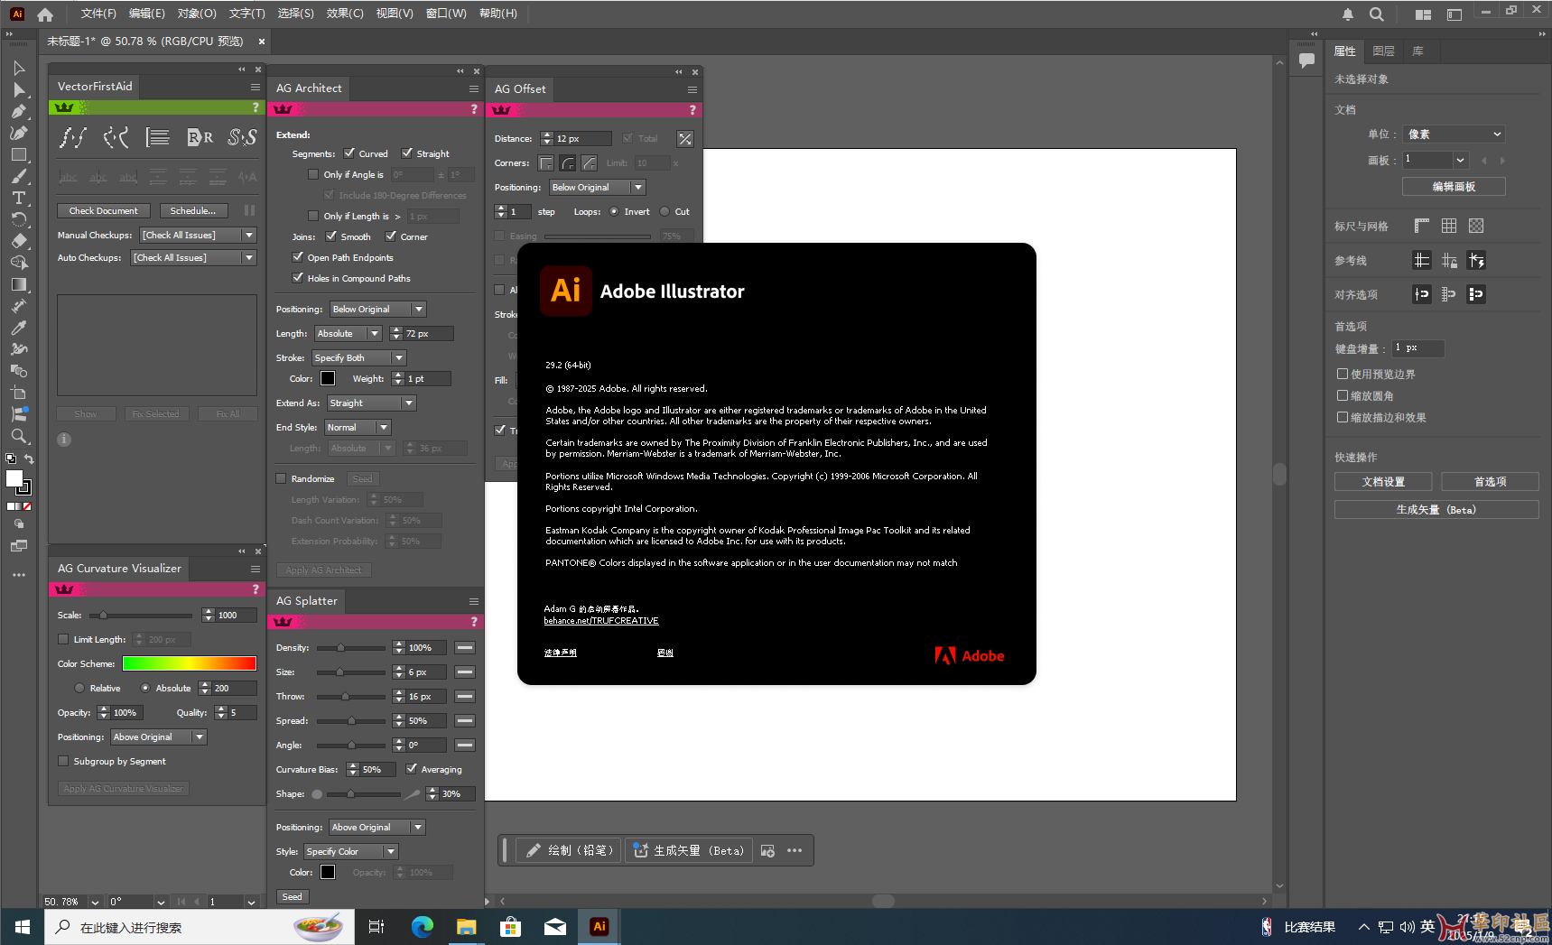This screenshot has width=1552, height=945.
Task: Switch to the 图层 tab
Action: point(1383,51)
